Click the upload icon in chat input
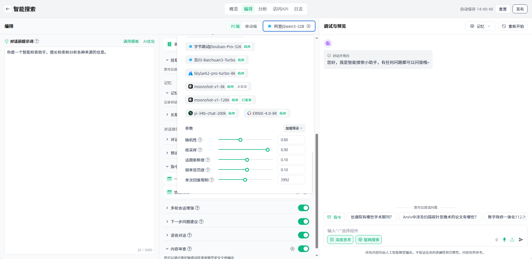532x259 pixels. (512, 240)
